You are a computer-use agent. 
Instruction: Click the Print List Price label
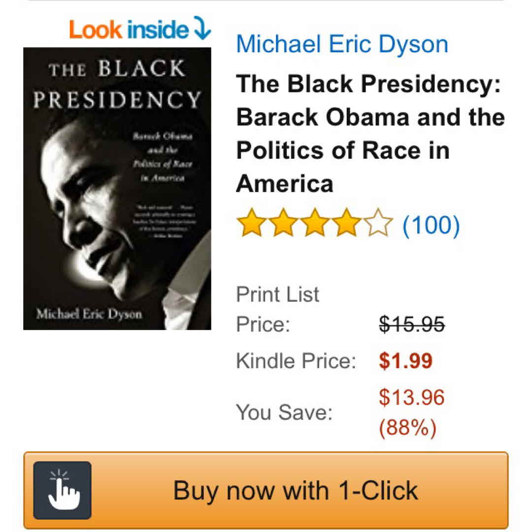[x=277, y=309]
